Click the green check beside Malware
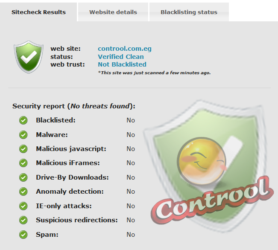Image resolution: width=278 pixels, height=250 pixels. point(23,135)
